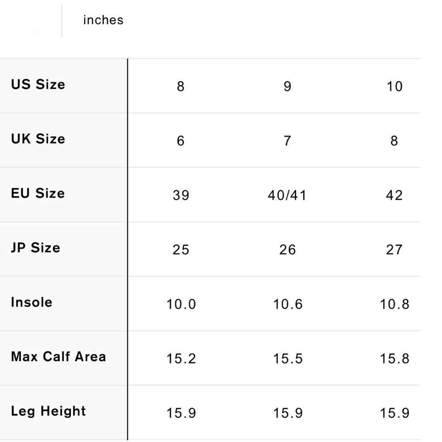The width and height of the screenshot is (442, 442).
Task: Click UK size 7 cell
Action: click(x=287, y=141)
